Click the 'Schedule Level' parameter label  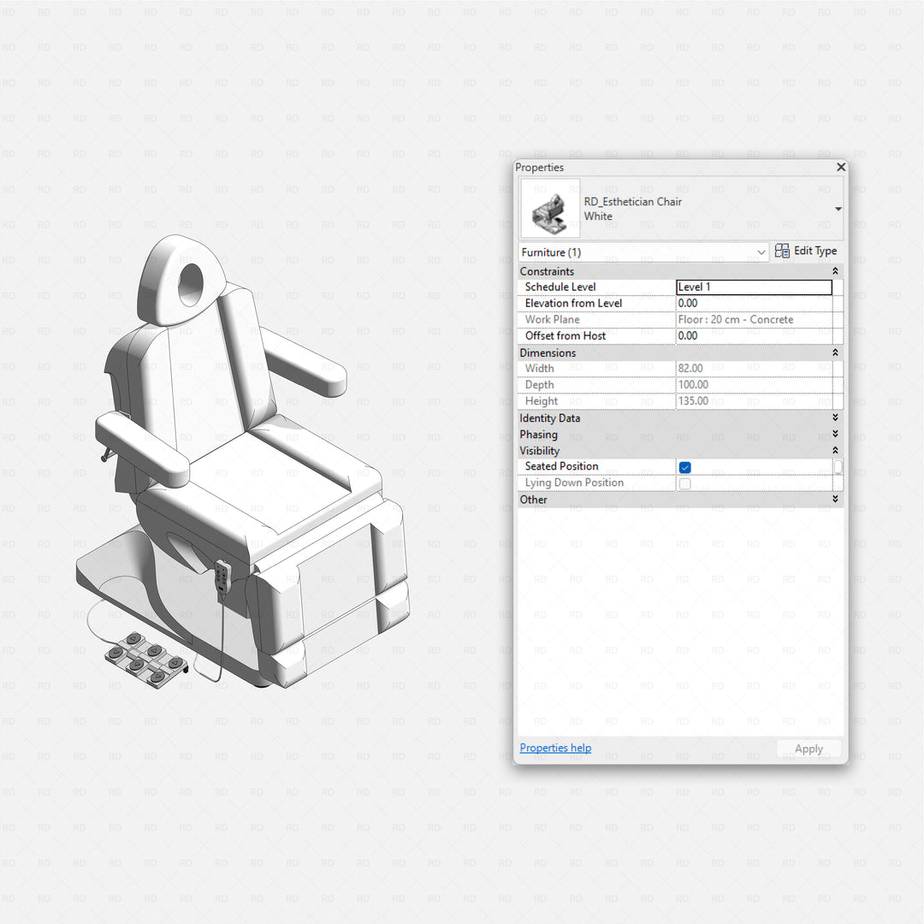click(x=560, y=287)
